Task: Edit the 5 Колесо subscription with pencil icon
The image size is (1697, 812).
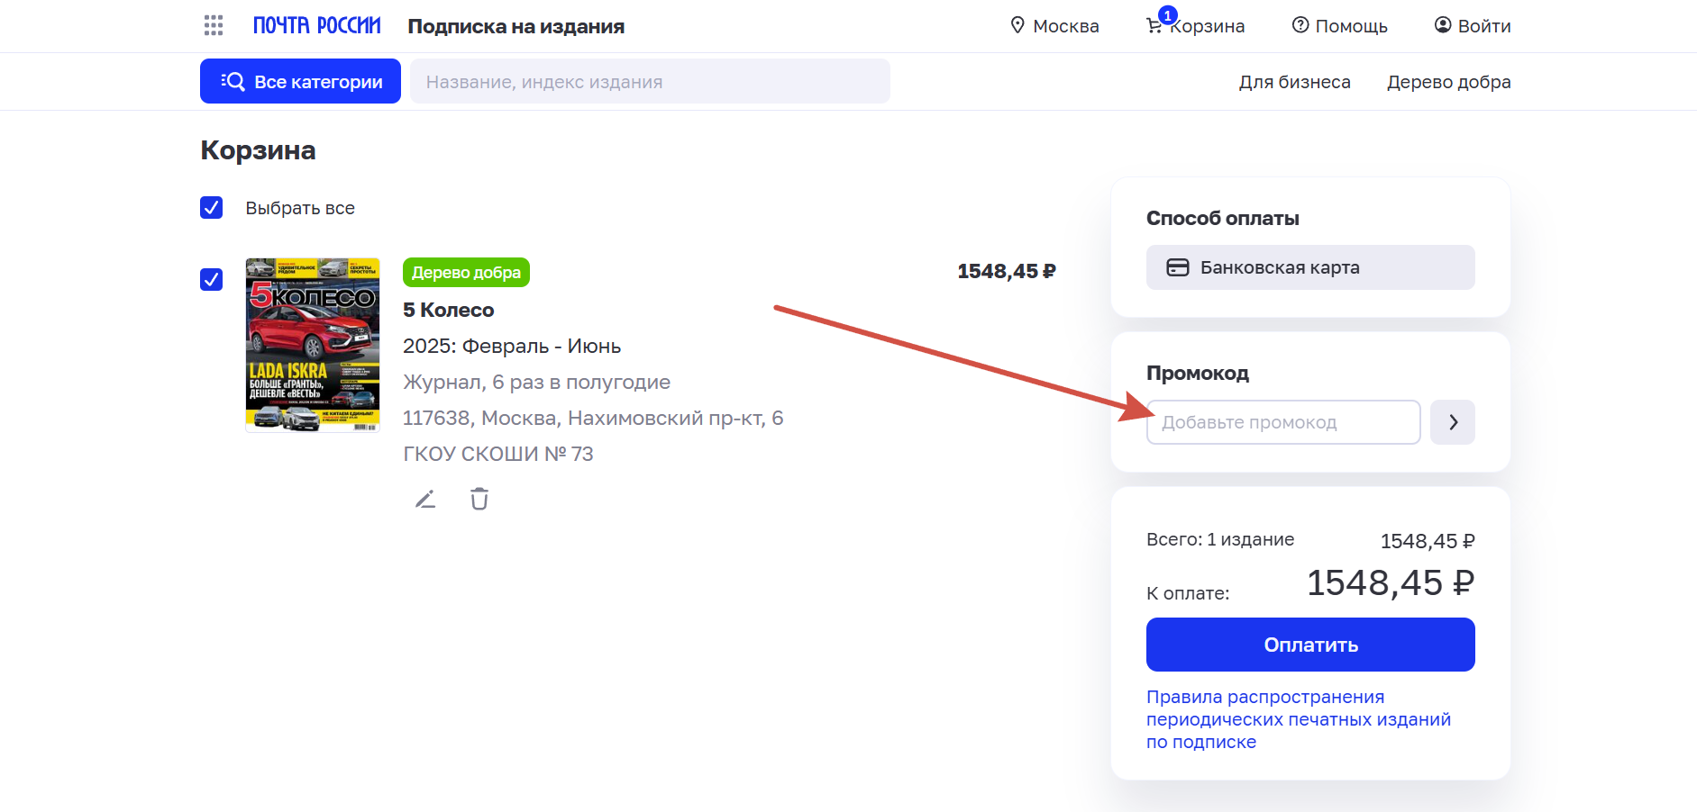Action: 425,499
